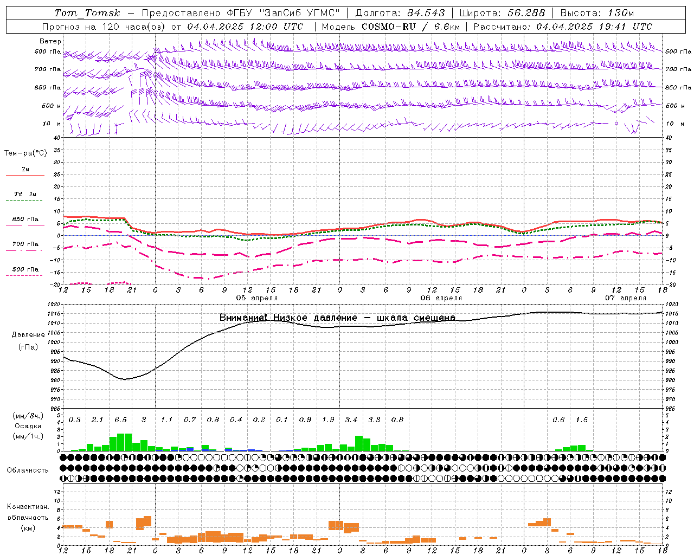
Task: Click the (мм/1ч.) hourly precipitation unit label
Action: (28, 436)
